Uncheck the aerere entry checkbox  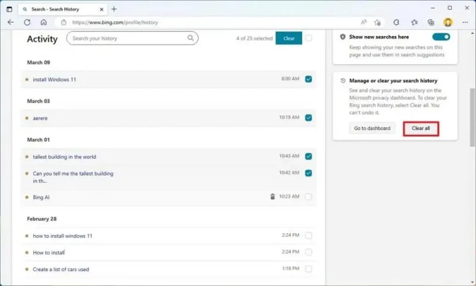(308, 117)
